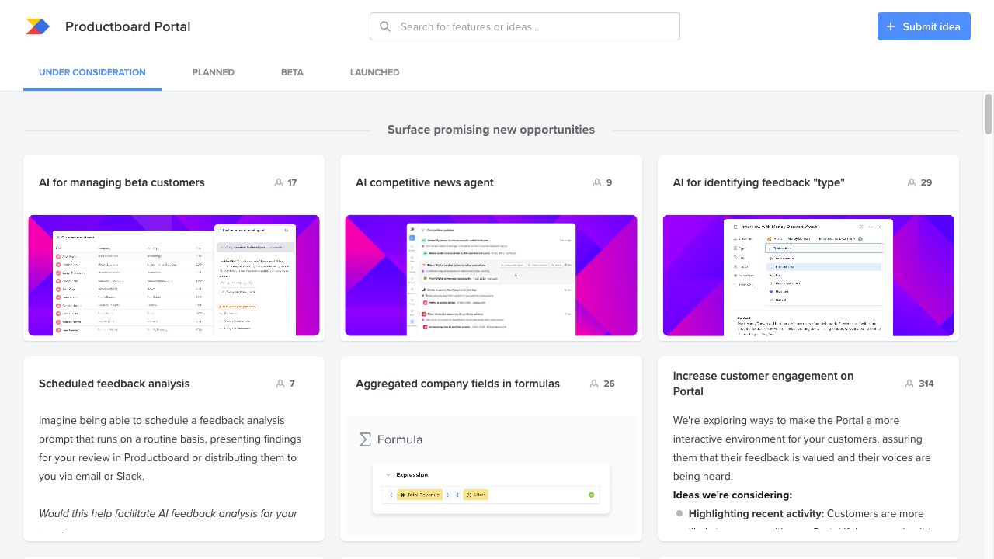
Task: Click the vote icon on Scheduled feedback analysis
Action: (280, 384)
